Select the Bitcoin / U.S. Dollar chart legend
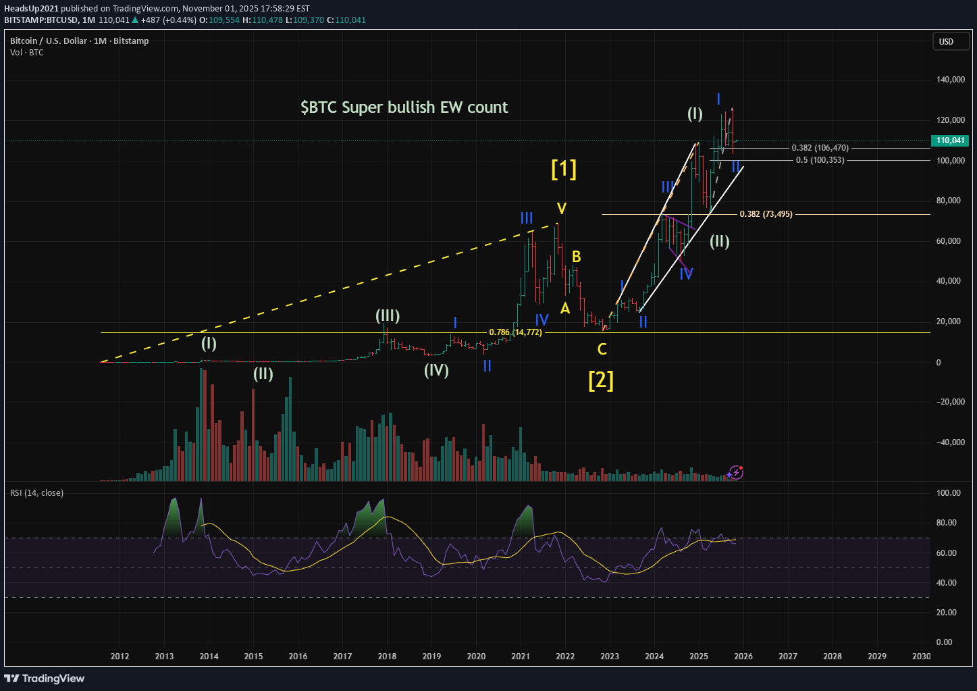 [48, 41]
